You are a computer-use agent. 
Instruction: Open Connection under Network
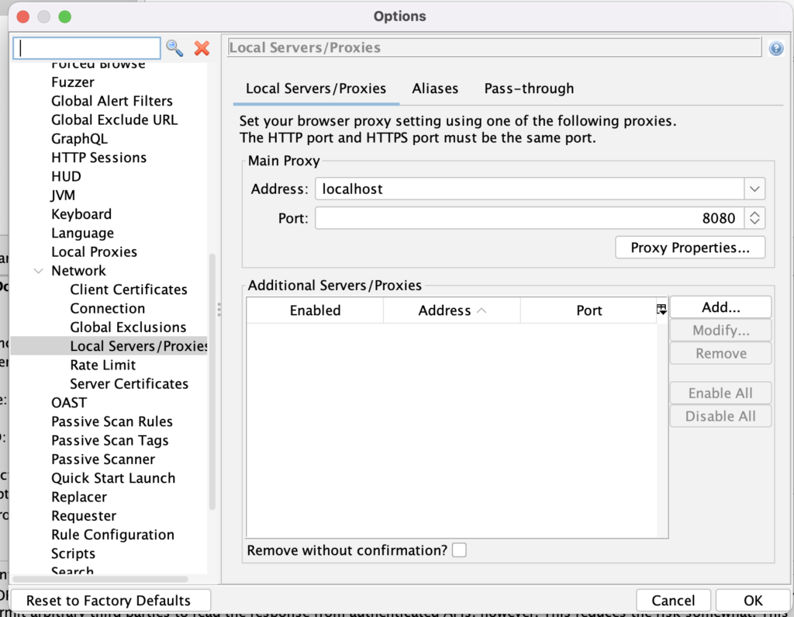107,308
